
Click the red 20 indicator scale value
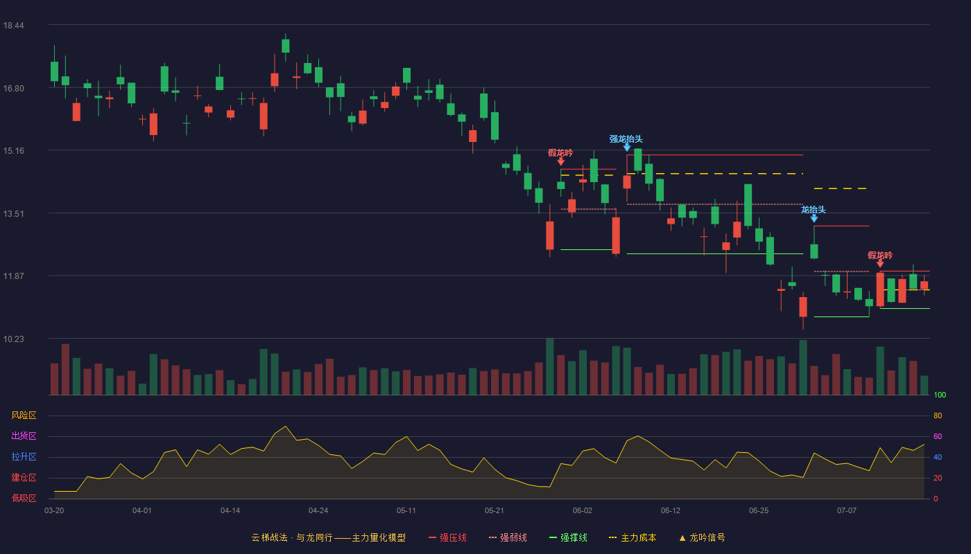(938, 478)
